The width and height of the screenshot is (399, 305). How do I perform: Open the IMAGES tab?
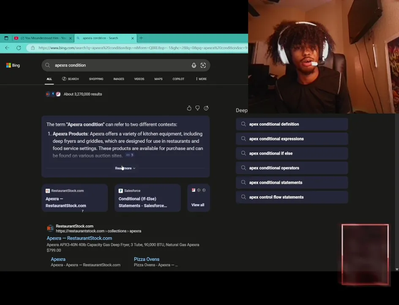[x=119, y=79]
